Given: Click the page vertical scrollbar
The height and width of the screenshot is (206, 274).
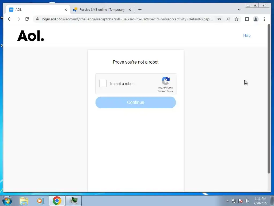Looking at the screenshot, I should click(269, 99).
